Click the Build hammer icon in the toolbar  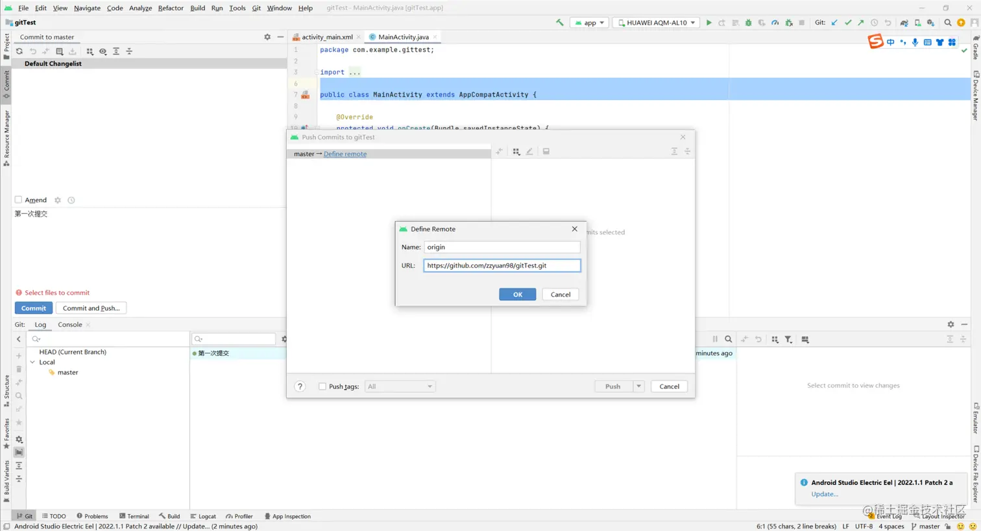point(560,23)
